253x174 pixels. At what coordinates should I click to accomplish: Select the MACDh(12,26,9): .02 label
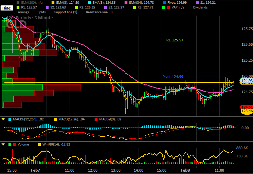click(28, 119)
